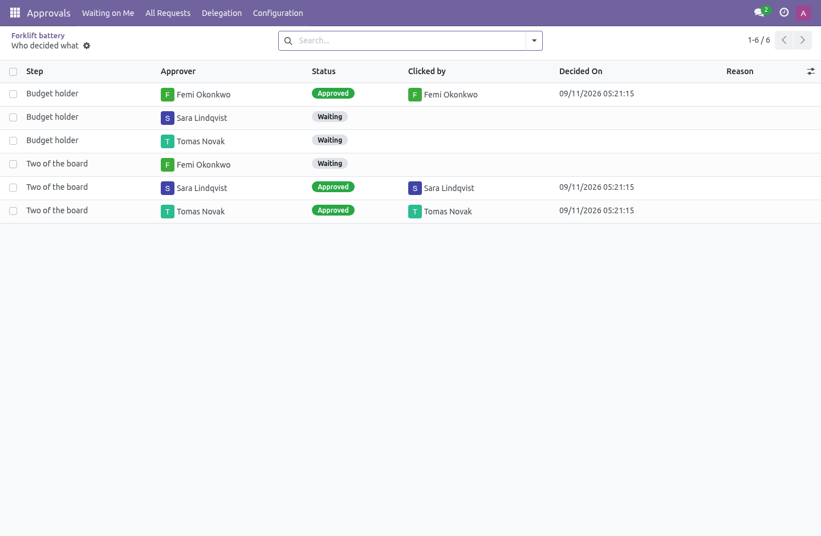Click Sara Lindqvist Clicked by avatar
This screenshot has height=536, width=821.
415,188
